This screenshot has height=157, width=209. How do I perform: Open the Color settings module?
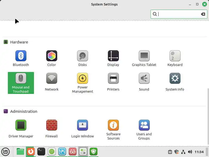52,58
